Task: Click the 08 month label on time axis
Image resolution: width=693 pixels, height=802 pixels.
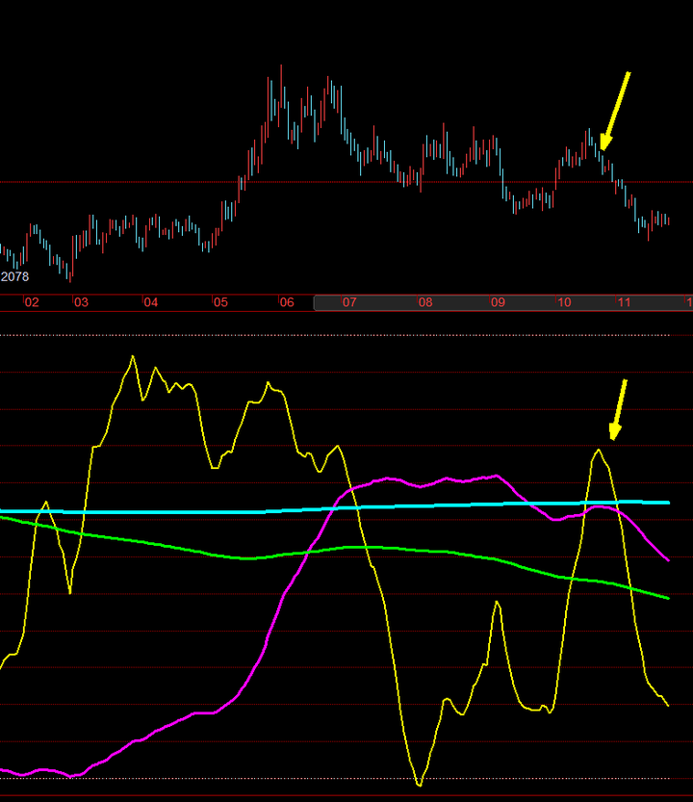Action: (425, 302)
